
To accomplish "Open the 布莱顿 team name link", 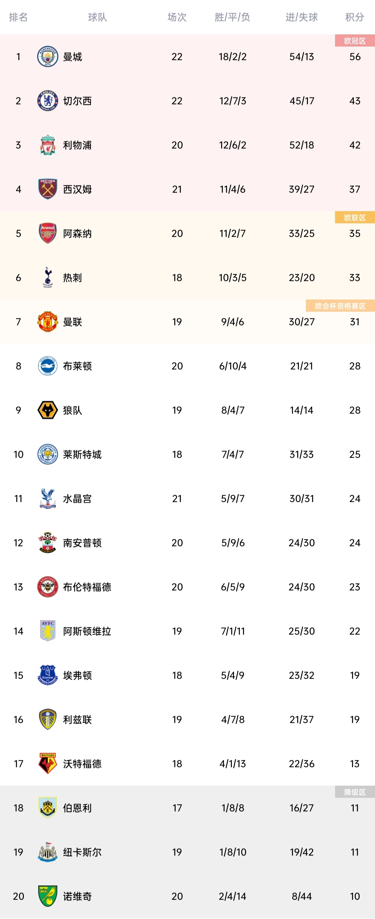I will tap(77, 366).
